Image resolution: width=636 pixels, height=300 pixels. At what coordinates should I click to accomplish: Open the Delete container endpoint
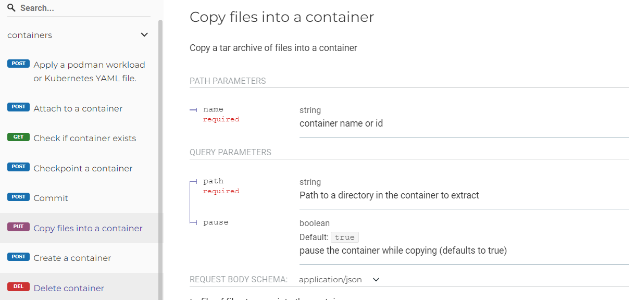pyautogui.click(x=68, y=287)
